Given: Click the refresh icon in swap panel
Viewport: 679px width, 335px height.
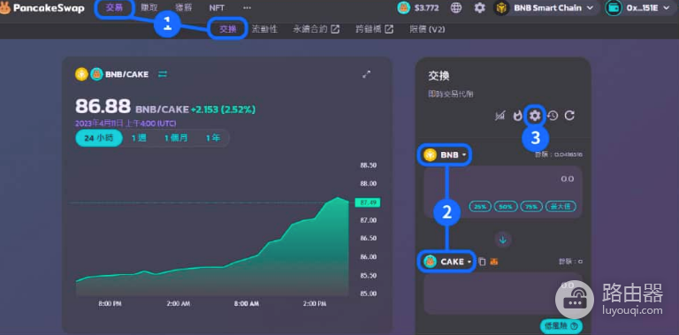Looking at the screenshot, I should [x=569, y=116].
